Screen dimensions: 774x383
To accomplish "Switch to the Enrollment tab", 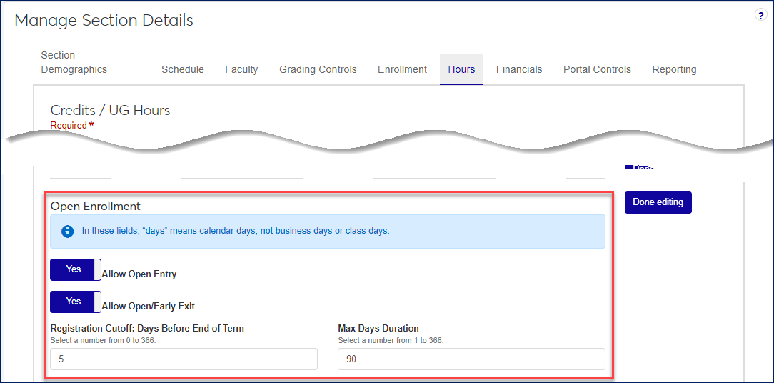I will pyautogui.click(x=402, y=69).
